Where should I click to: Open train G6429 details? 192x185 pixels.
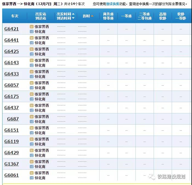point(12,153)
